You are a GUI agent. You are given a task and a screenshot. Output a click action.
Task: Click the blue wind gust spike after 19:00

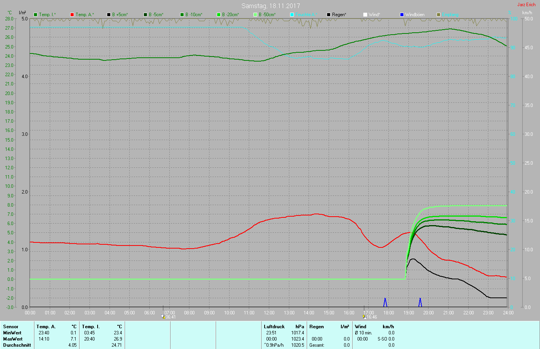point(420,302)
